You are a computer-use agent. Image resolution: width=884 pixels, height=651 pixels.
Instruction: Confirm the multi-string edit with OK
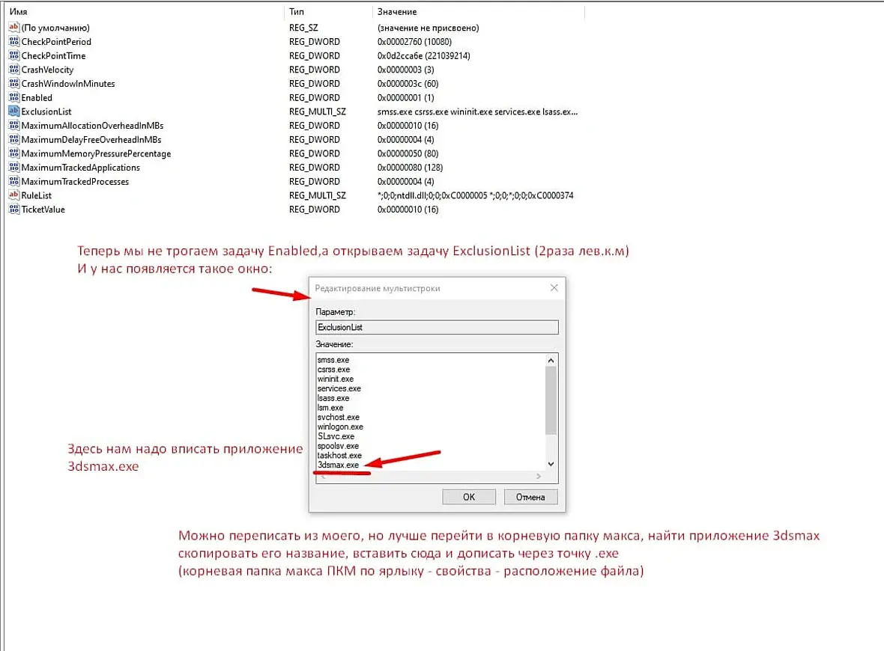click(x=469, y=497)
